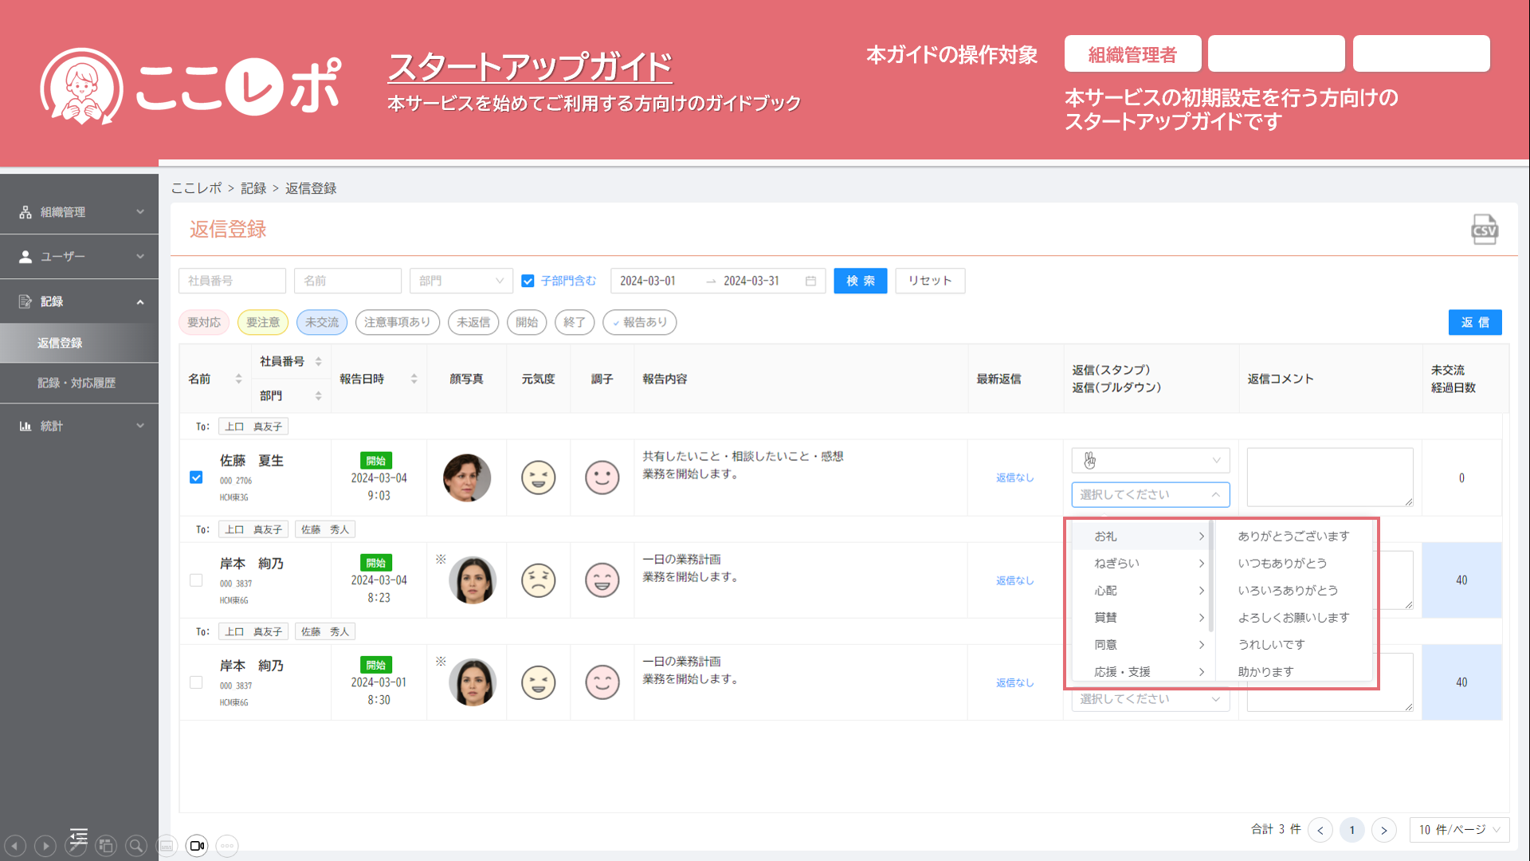Sort the 名前 column
The width and height of the screenshot is (1530, 861).
(x=238, y=379)
